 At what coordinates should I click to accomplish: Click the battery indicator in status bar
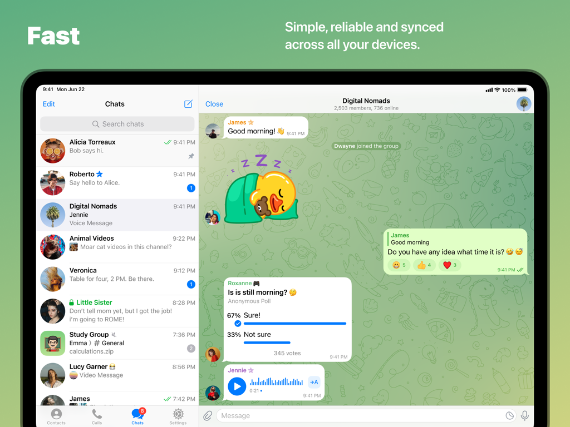pyautogui.click(x=522, y=90)
